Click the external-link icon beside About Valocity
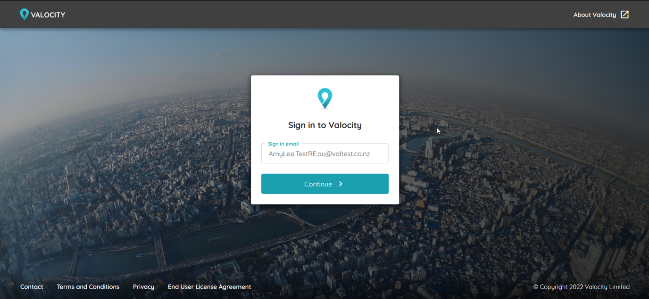 [x=624, y=15]
